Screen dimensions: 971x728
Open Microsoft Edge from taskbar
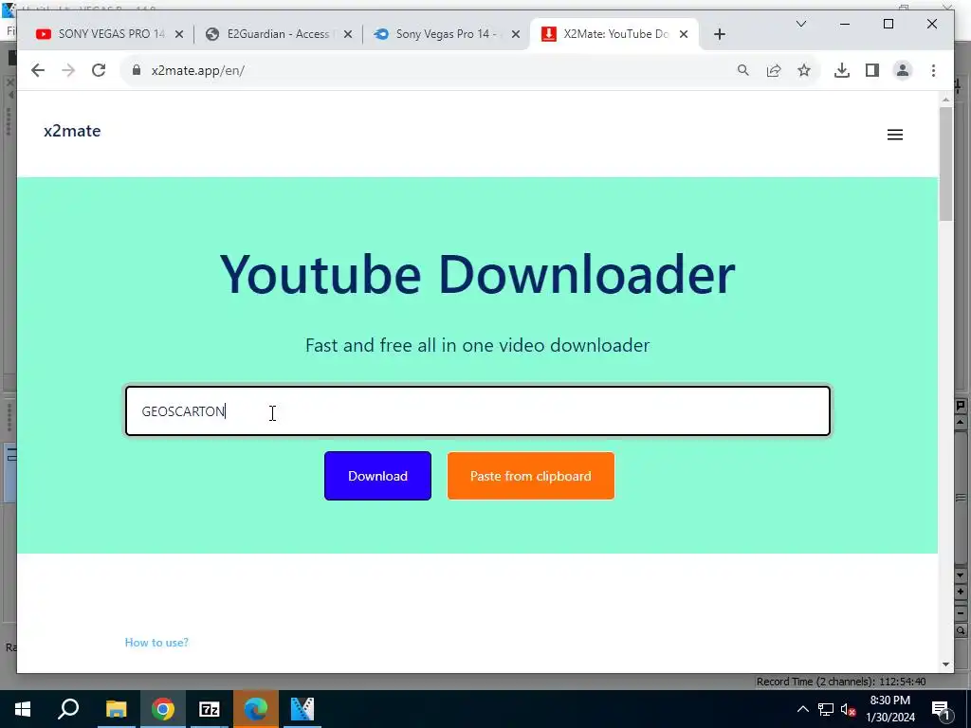pyautogui.click(x=256, y=709)
